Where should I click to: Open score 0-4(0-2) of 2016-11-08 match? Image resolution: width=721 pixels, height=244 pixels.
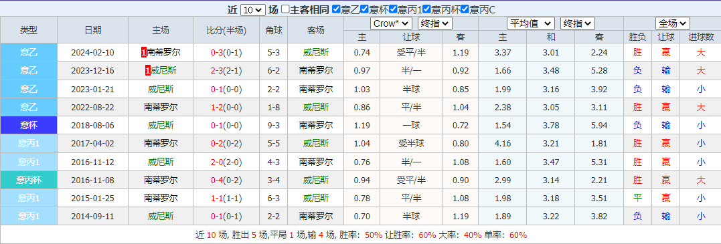click(x=226, y=180)
